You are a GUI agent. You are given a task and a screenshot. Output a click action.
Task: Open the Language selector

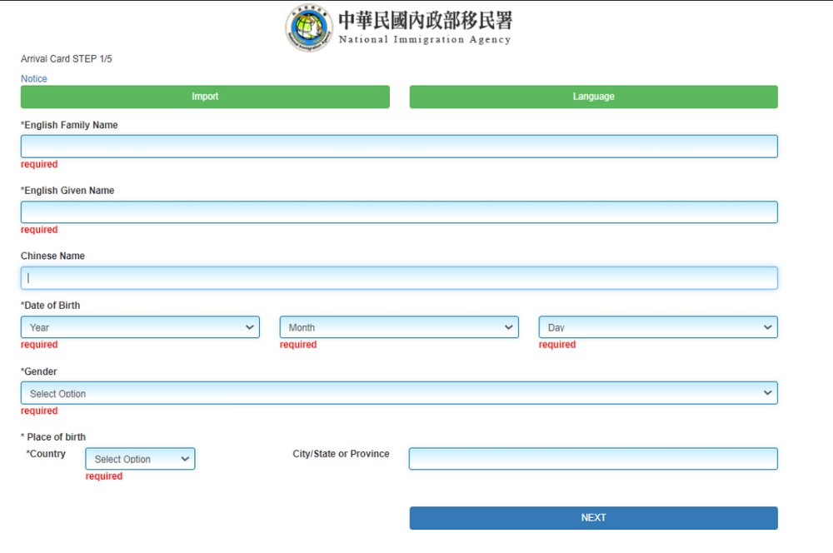tap(592, 97)
